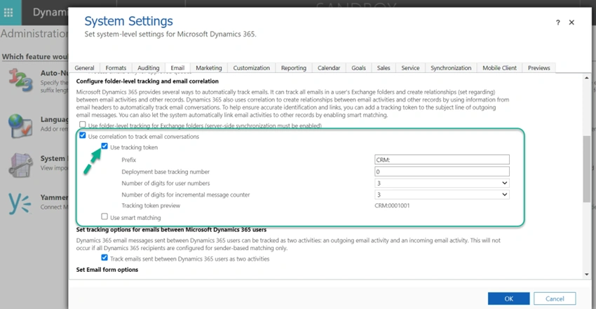This screenshot has width=596, height=309.
Task: Open the app launcher waffle icon
Action: coord(8,13)
